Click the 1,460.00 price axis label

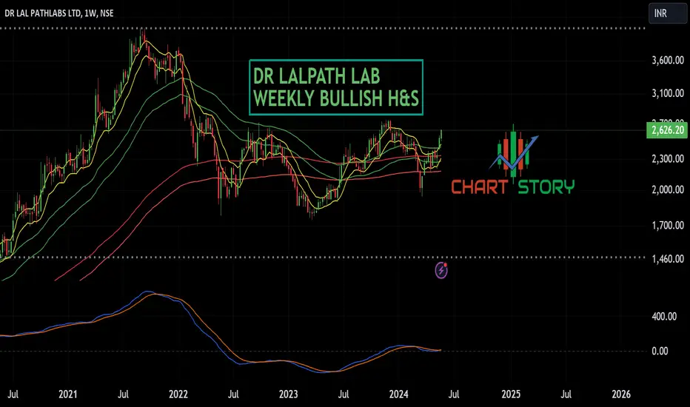pyautogui.click(x=668, y=259)
